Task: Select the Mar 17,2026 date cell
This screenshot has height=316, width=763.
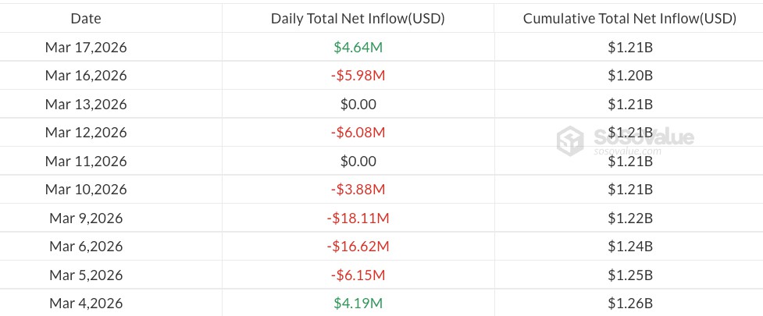Action: pyautogui.click(x=86, y=48)
